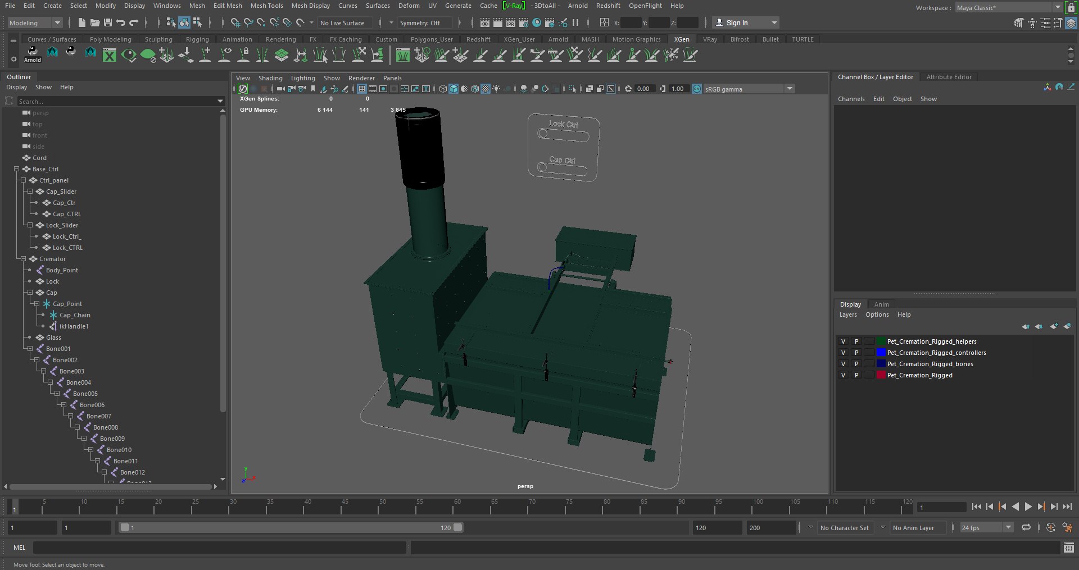Click the loop playback icon
Image resolution: width=1079 pixels, height=570 pixels.
[x=1026, y=527]
